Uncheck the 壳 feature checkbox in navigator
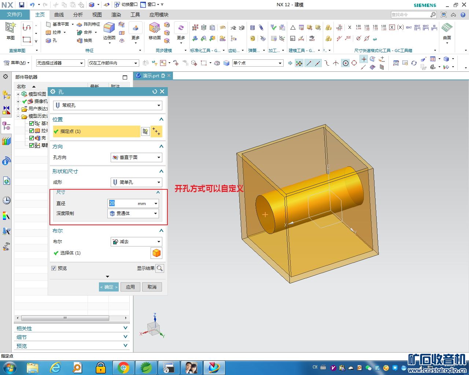469x375 pixels. pos(32,138)
